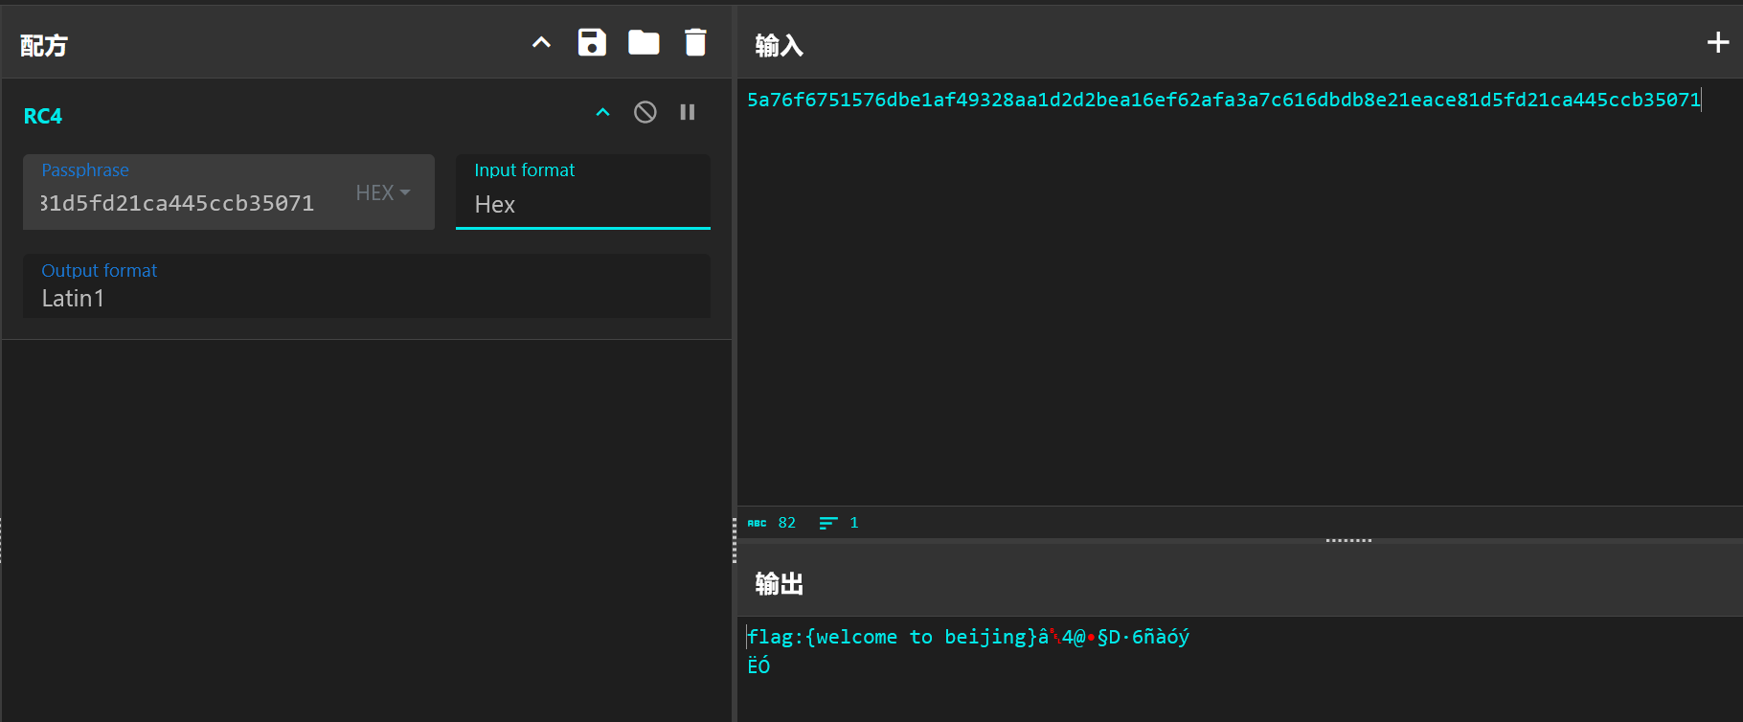Collapse the recipe panel chevron
This screenshot has width=1743, height=722.
click(541, 43)
